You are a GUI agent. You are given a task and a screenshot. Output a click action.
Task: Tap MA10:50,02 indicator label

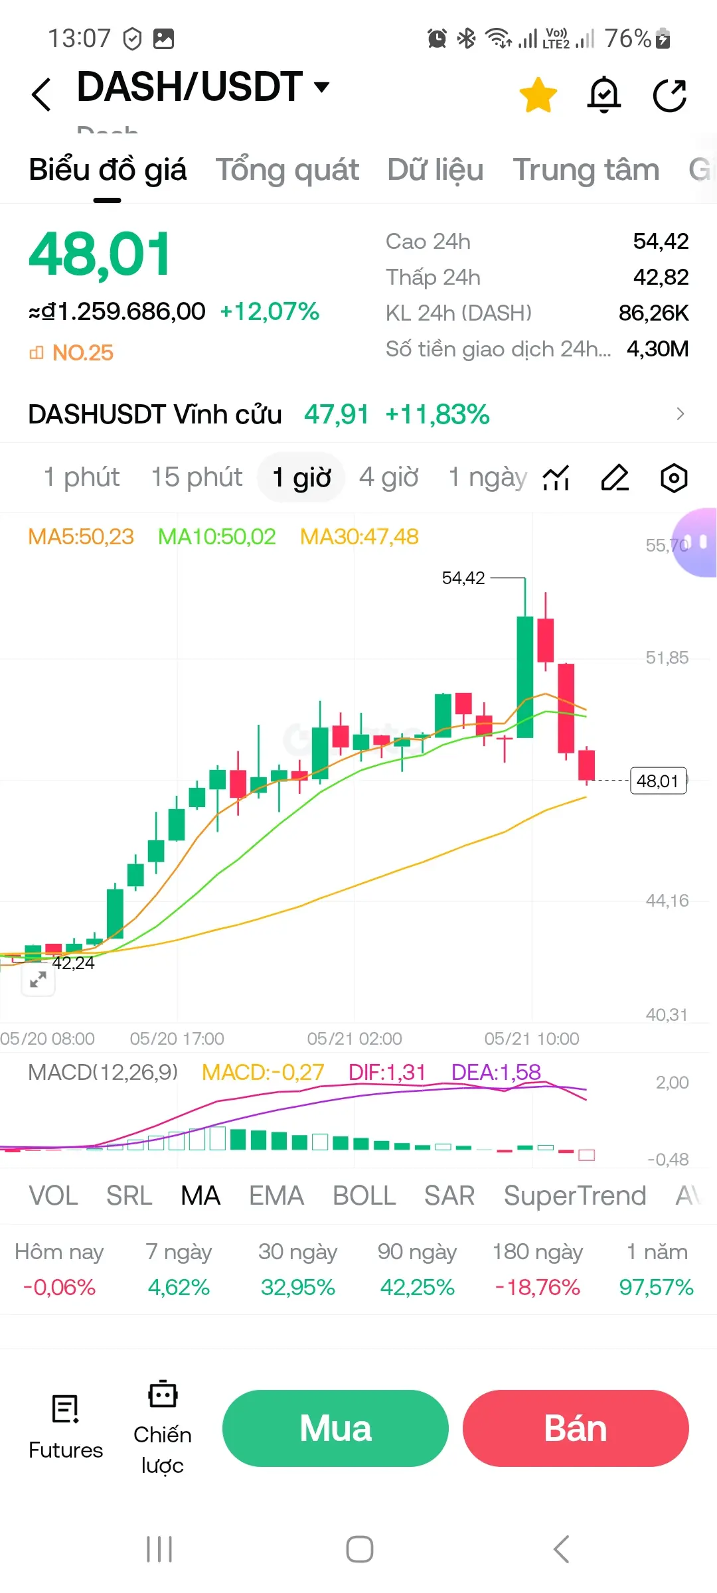tap(216, 536)
